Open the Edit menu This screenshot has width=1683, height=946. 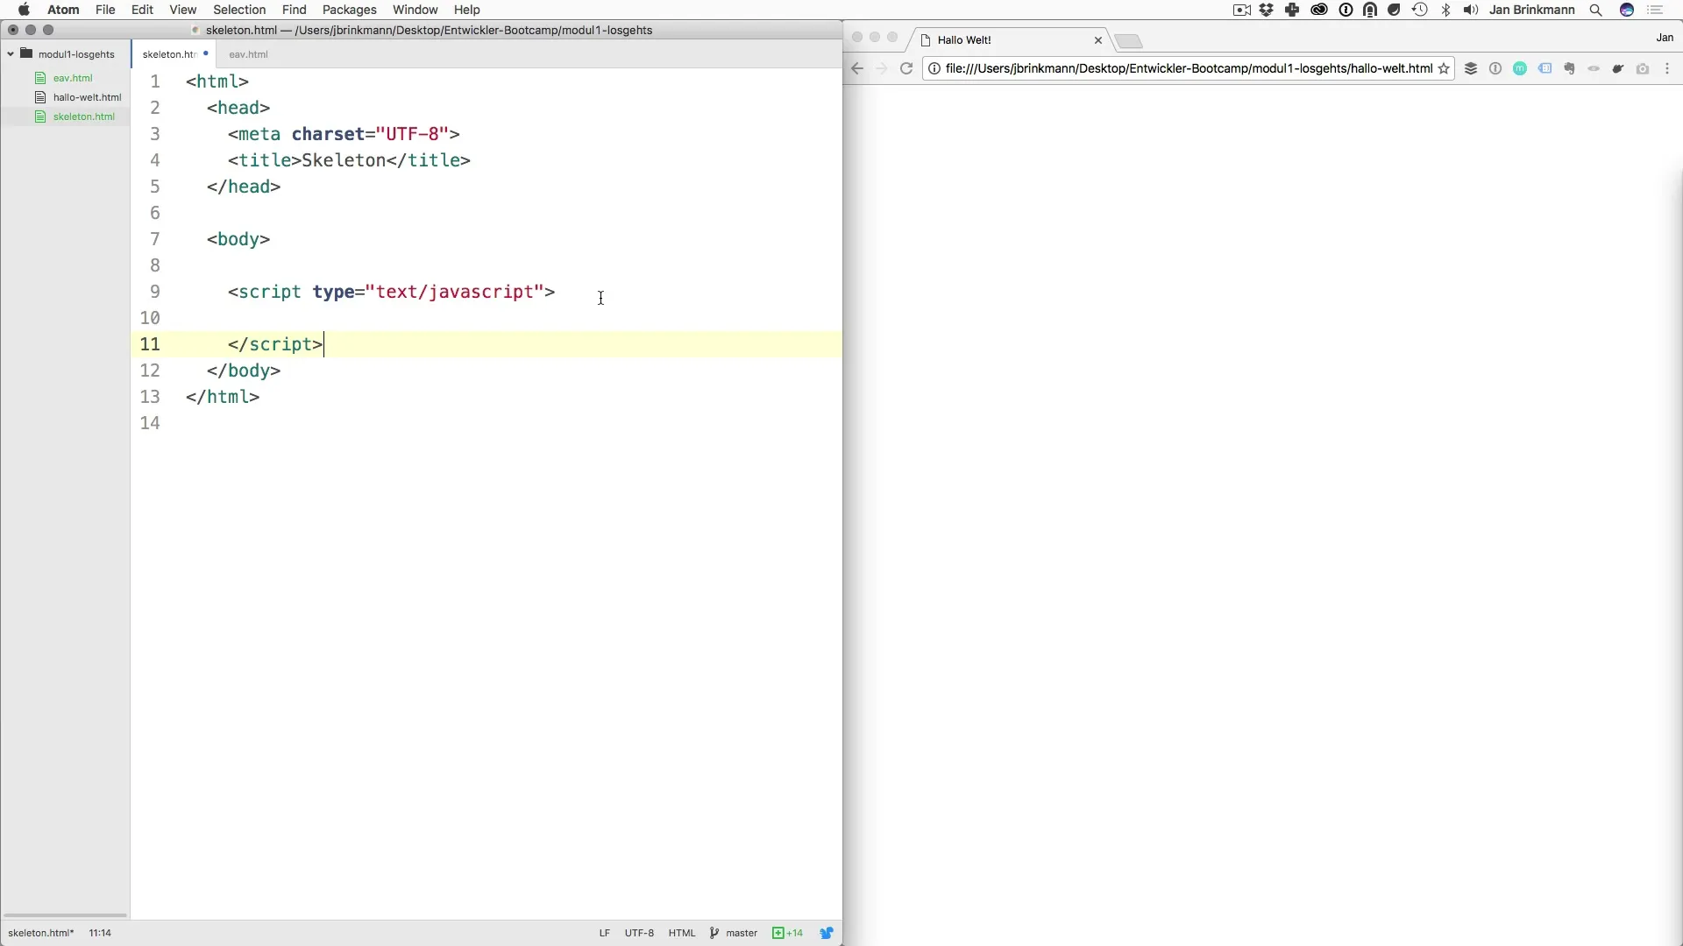pos(142,10)
